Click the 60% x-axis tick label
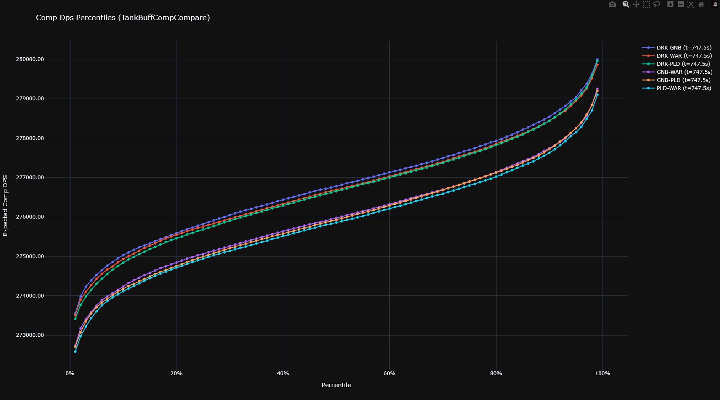This screenshot has width=720, height=400. 389,374
